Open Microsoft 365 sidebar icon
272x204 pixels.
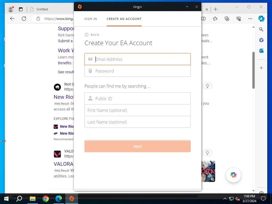(x=261, y=40)
